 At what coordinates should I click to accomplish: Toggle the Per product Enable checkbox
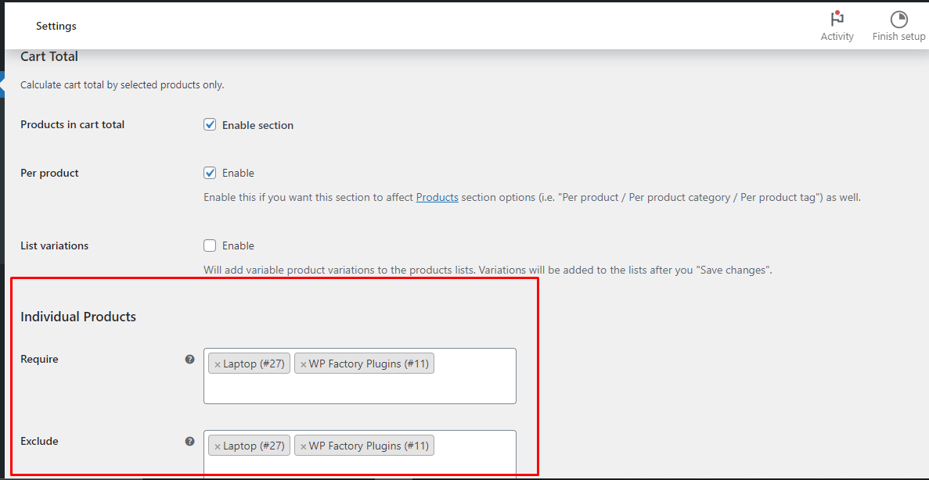pyautogui.click(x=210, y=173)
